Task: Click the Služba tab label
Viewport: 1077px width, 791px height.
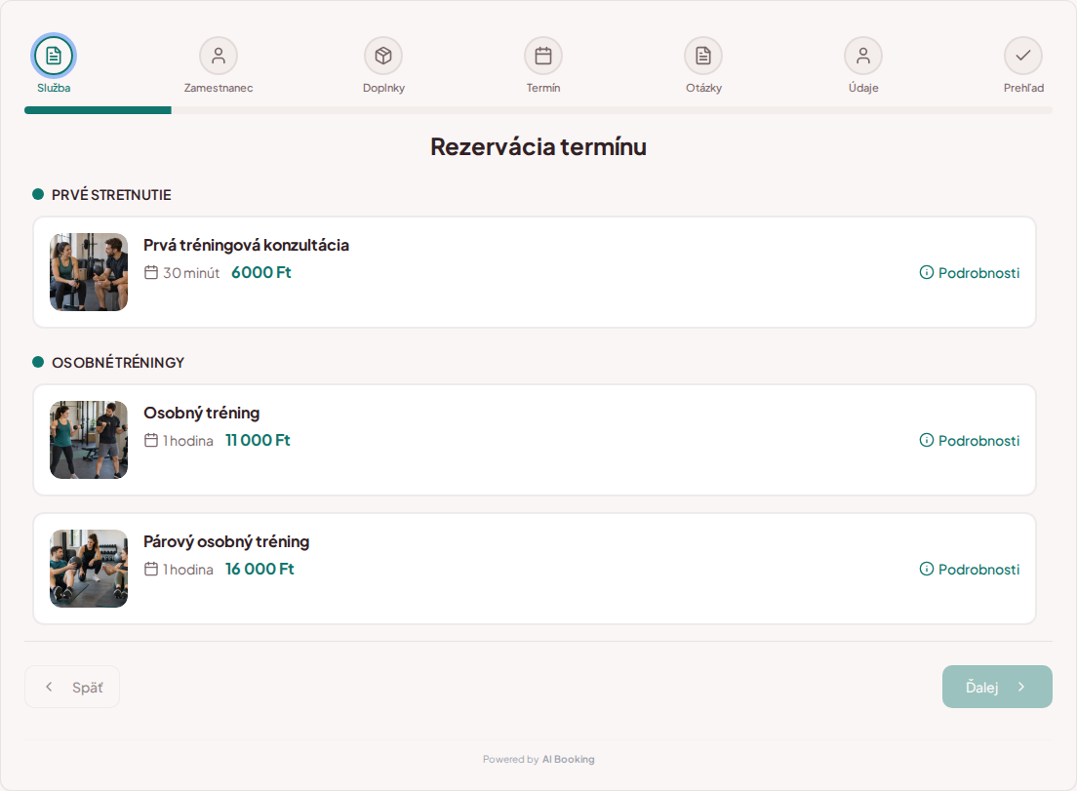Action: click(x=54, y=88)
